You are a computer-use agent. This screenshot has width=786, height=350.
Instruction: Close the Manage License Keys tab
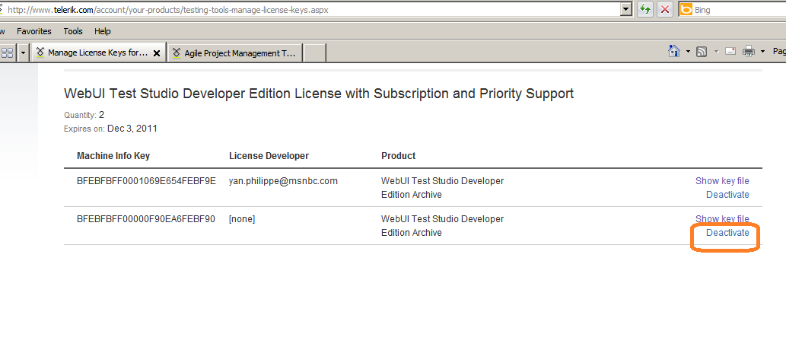(157, 53)
